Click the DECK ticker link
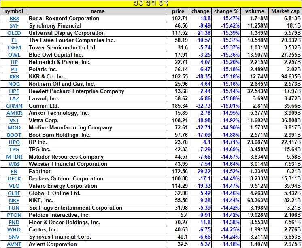 coord(14,179)
